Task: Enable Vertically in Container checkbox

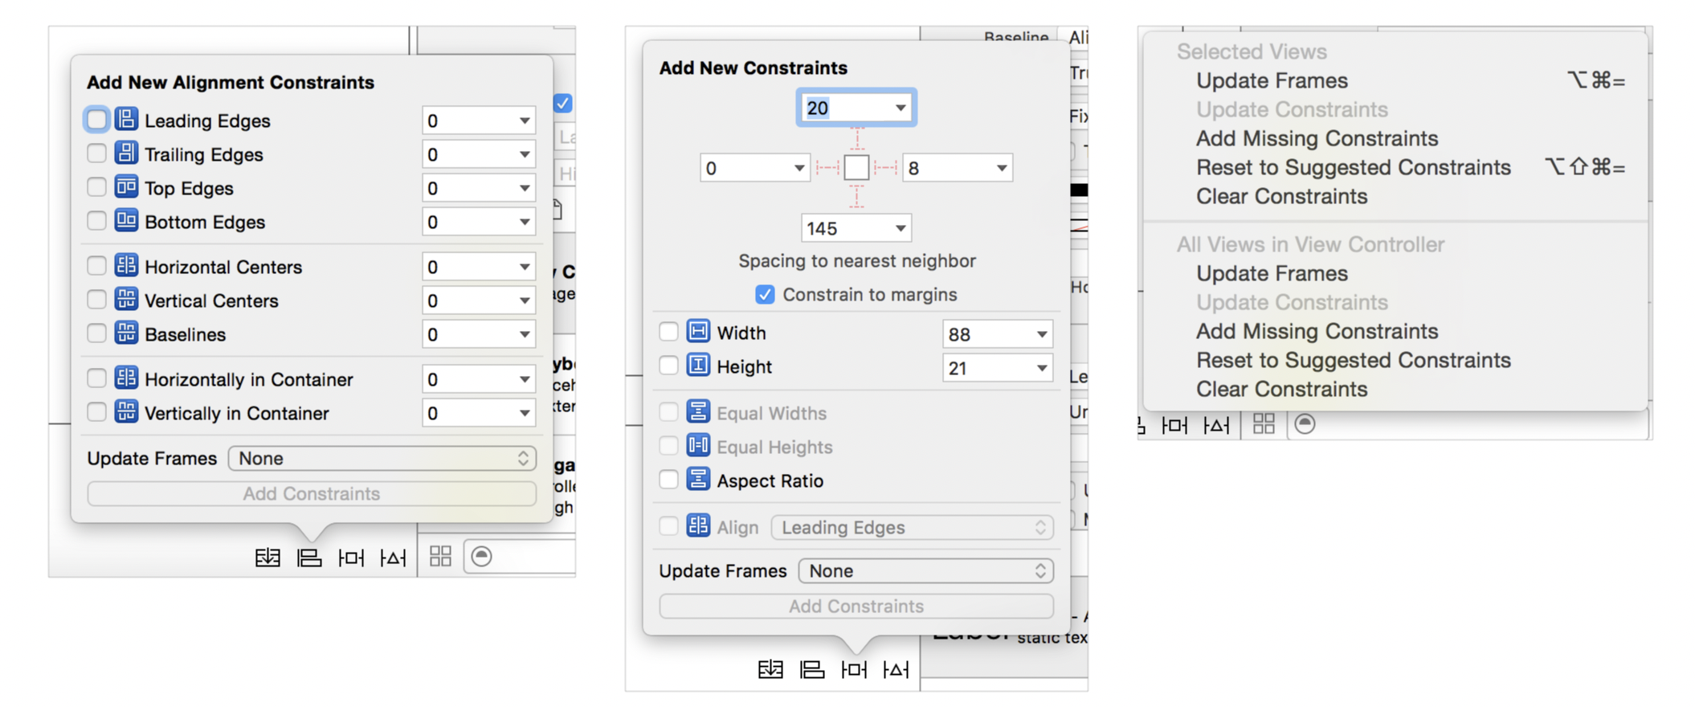Action: (x=96, y=412)
